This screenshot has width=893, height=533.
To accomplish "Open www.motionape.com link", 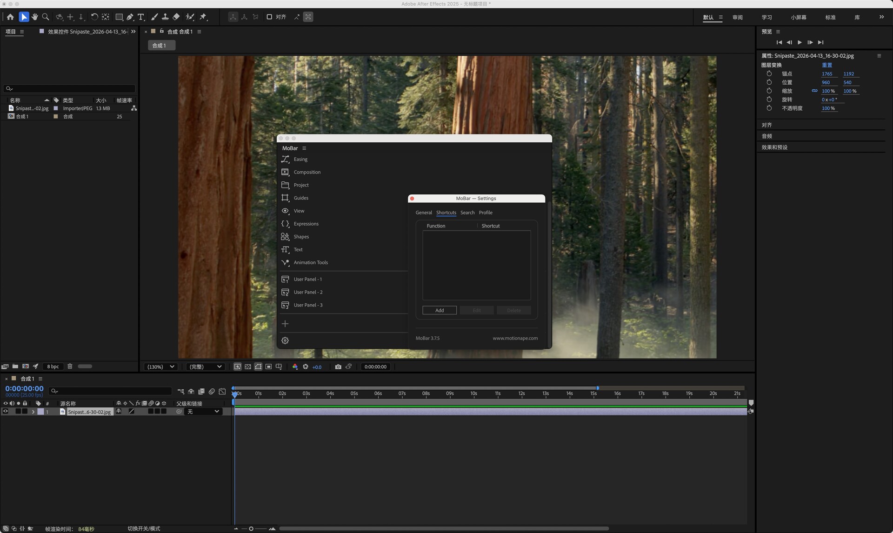I will click(x=515, y=338).
